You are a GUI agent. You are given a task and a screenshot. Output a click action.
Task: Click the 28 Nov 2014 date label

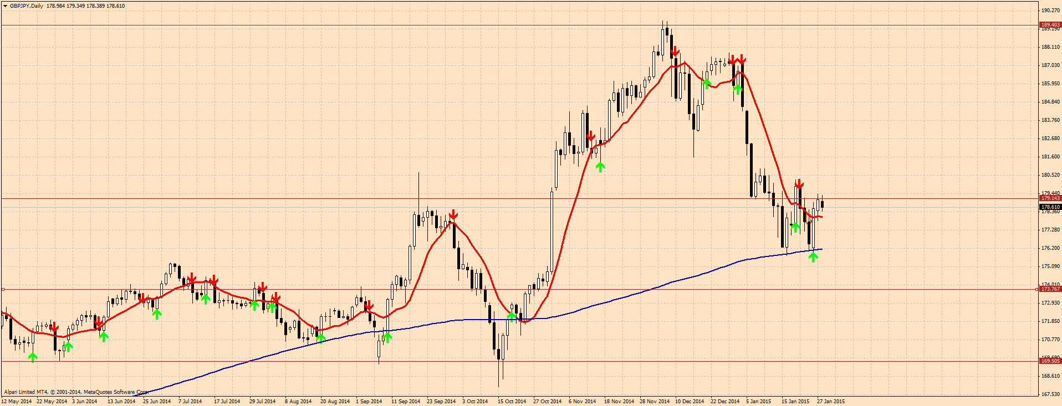coord(655,402)
